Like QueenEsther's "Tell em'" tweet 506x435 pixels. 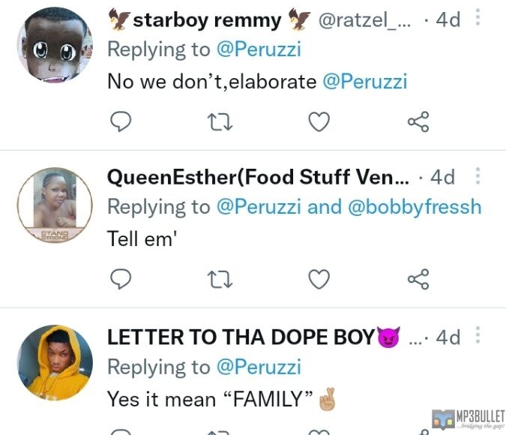coord(319,279)
